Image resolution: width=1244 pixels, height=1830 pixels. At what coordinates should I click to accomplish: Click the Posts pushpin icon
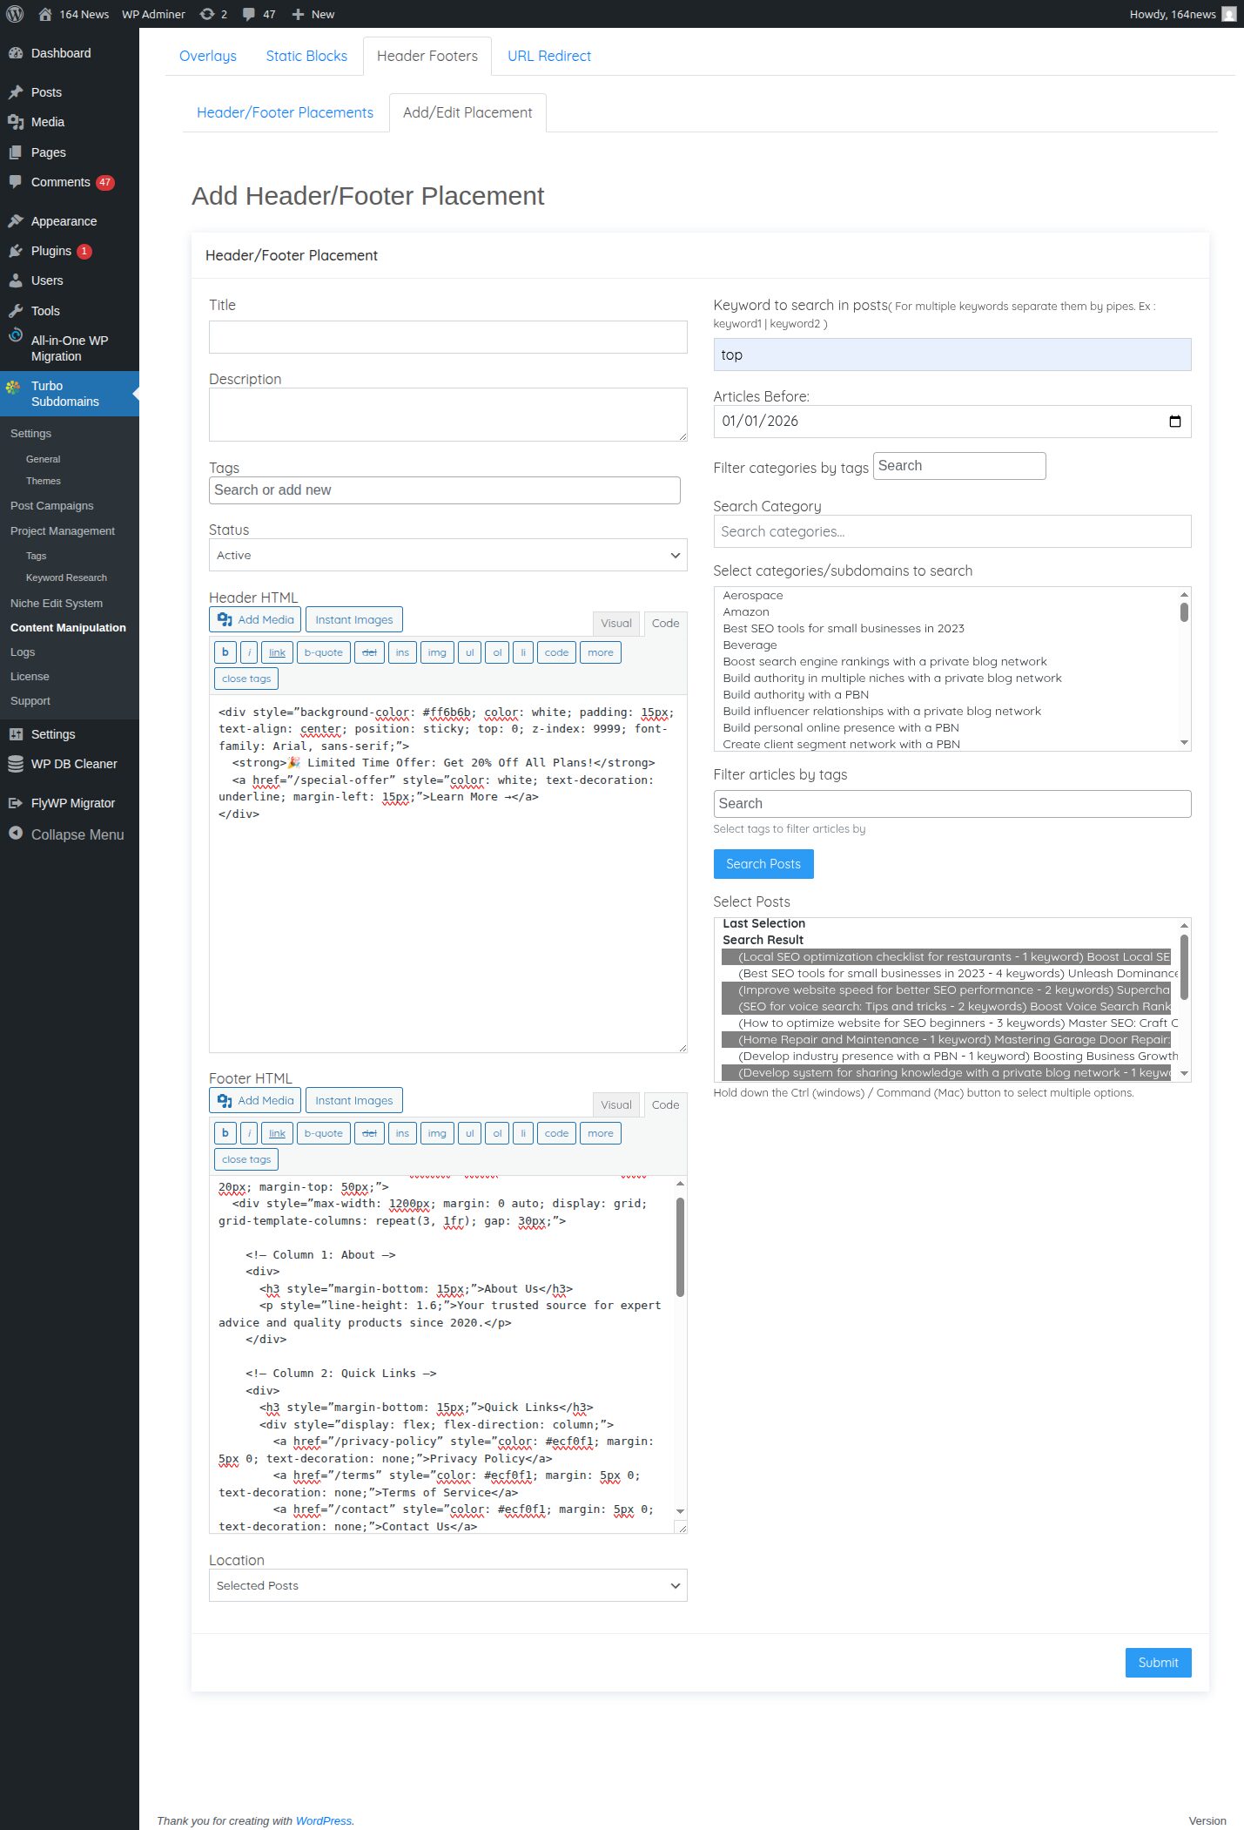click(16, 92)
